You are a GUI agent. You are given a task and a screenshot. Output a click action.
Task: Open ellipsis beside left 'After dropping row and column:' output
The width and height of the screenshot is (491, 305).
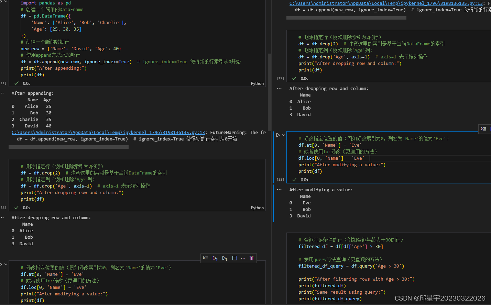tap(2, 218)
